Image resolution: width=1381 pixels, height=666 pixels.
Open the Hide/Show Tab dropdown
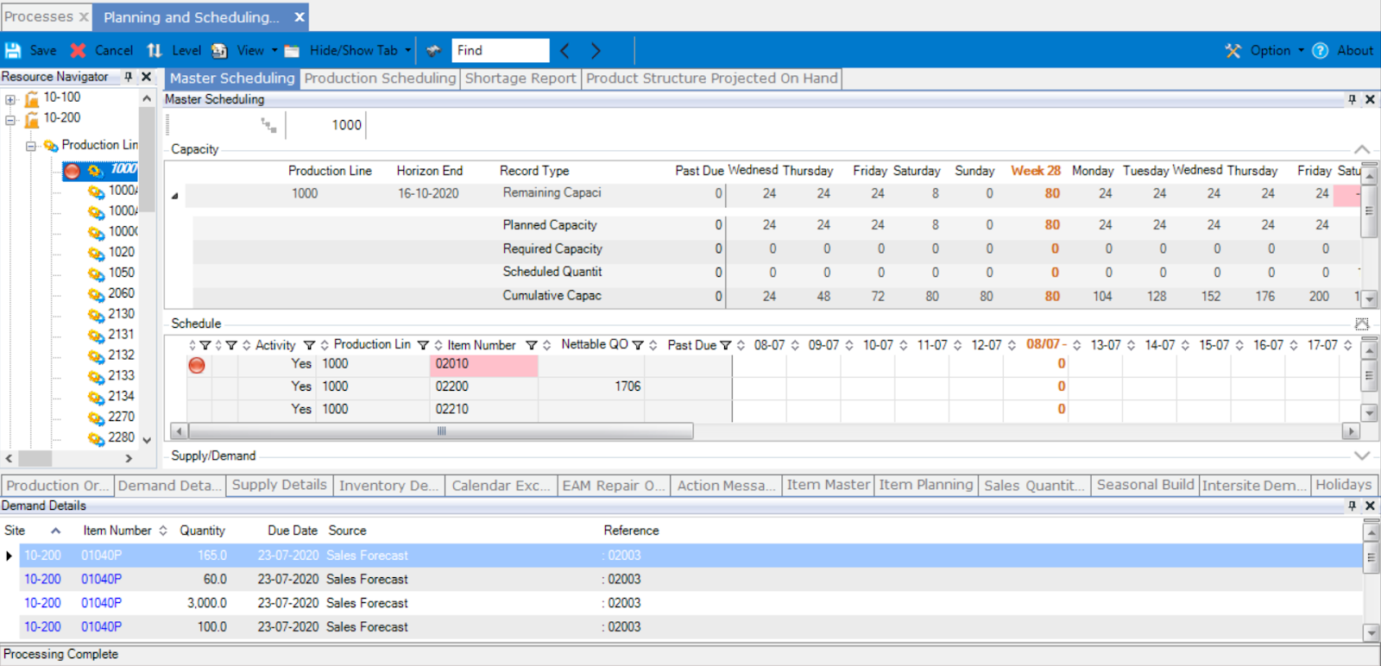[407, 51]
